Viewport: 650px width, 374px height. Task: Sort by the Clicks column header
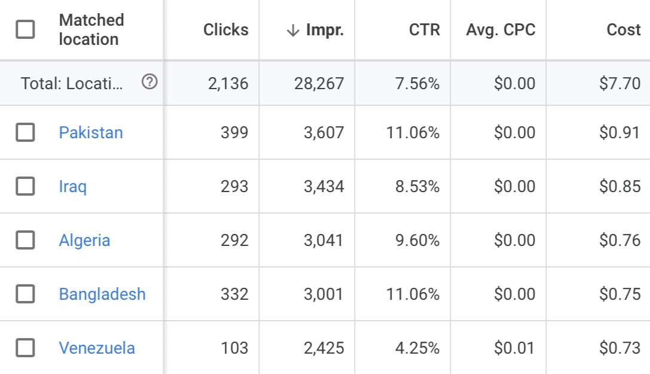(225, 30)
